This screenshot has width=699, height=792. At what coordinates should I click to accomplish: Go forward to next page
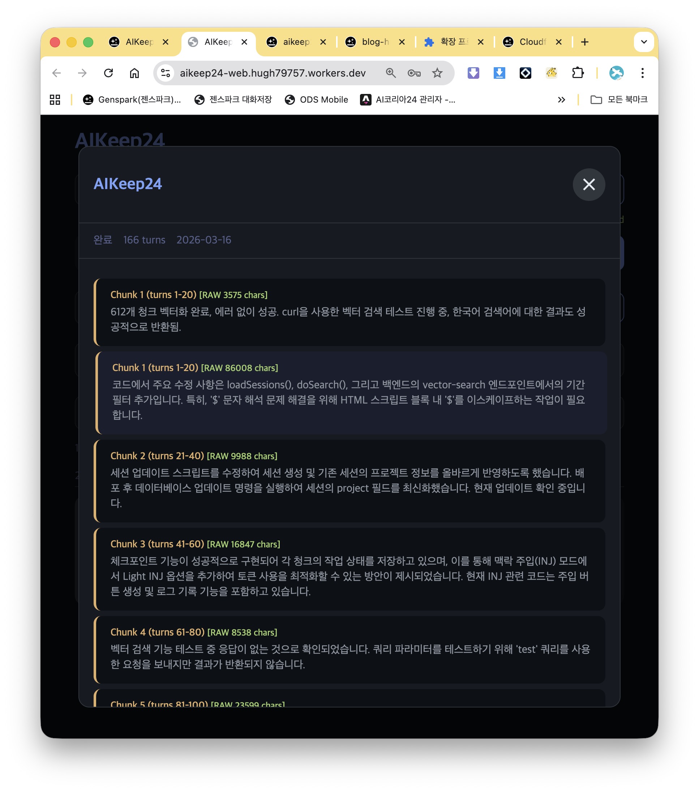[x=82, y=73]
